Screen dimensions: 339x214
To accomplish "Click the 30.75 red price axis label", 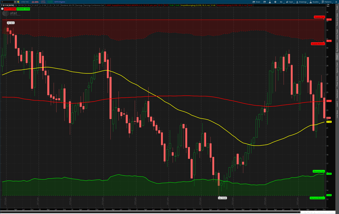I will 329,41.
